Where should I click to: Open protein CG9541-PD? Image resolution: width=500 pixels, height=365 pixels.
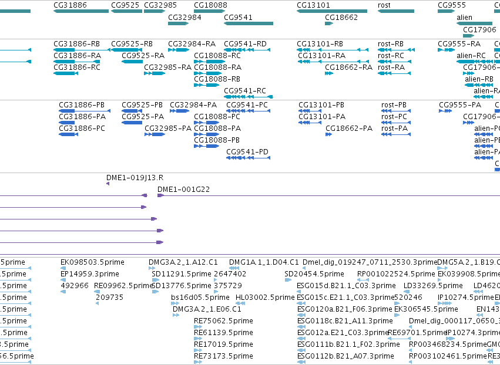pos(247,152)
